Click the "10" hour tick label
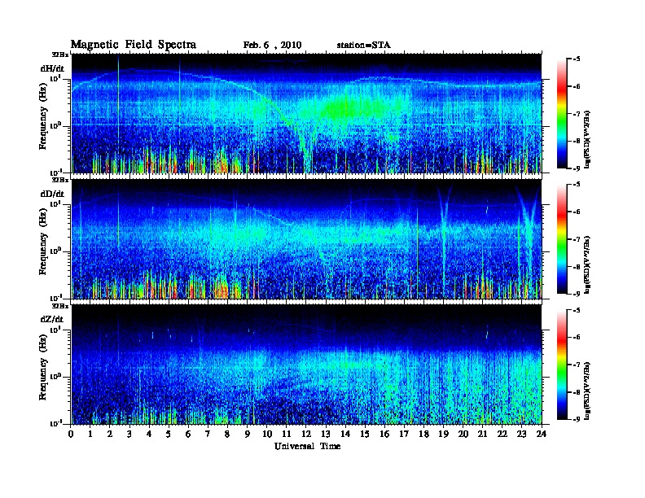Screen dimensions: 645x498 pos(267,434)
